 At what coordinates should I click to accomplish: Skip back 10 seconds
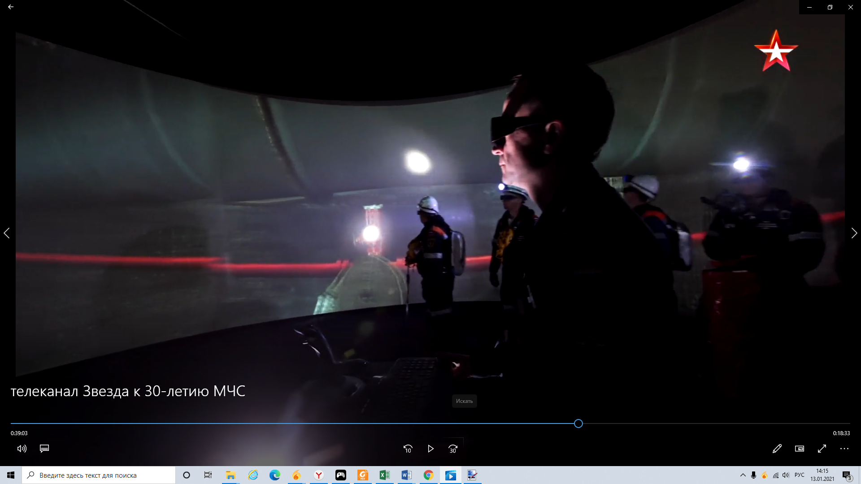click(408, 449)
